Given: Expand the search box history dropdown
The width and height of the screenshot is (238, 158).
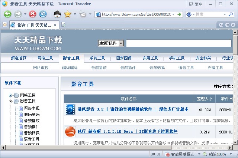Looking at the screenshot, I should click(225, 14).
